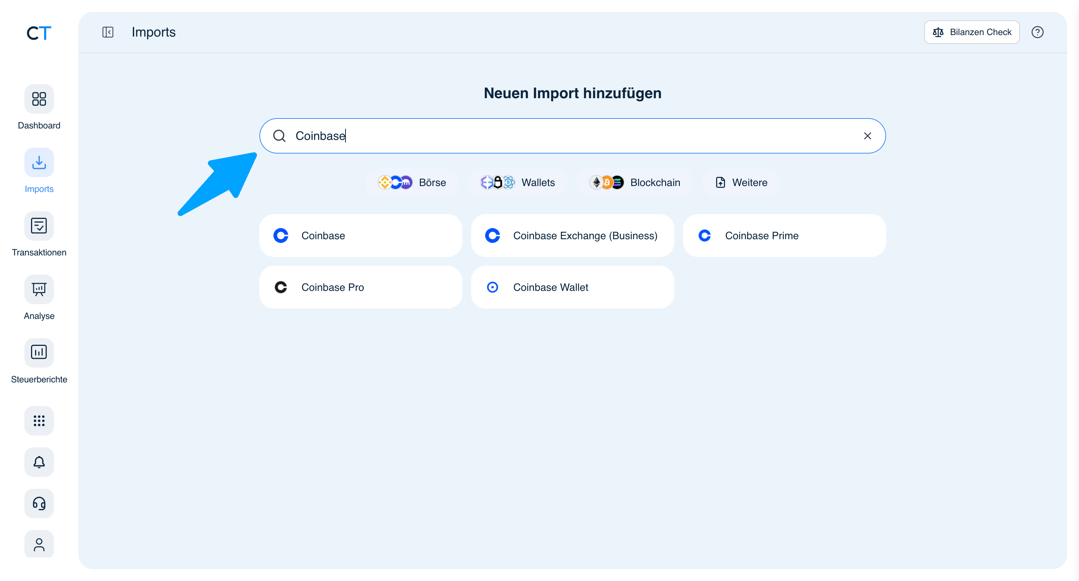Open the user account icon
Image resolution: width=1079 pixels, height=581 pixels.
[x=39, y=544]
